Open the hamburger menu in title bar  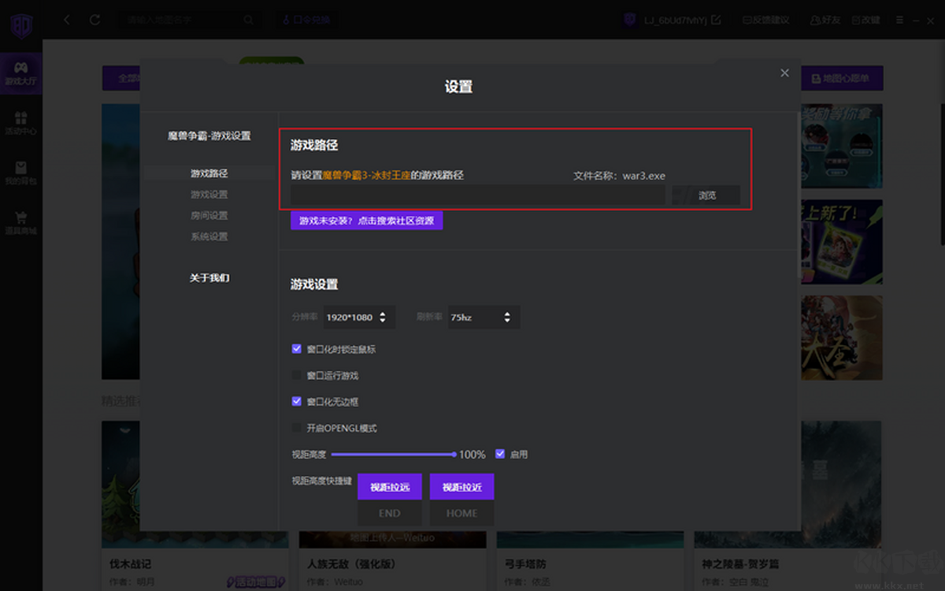898,20
